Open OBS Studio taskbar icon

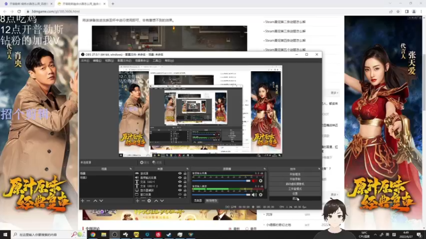click(114, 234)
